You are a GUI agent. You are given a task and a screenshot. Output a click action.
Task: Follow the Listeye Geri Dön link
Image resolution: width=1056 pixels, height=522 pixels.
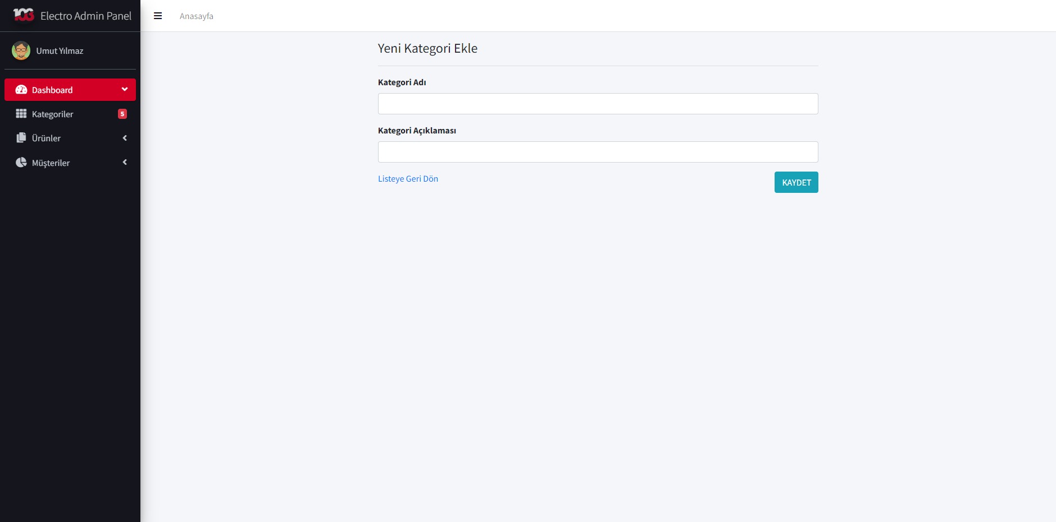tap(408, 179)
